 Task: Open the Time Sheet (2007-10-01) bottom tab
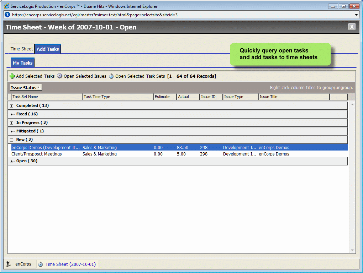pyautogui.click(x=67, y=264)
